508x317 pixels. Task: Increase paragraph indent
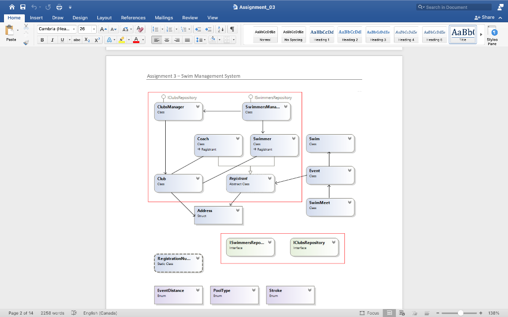[208, 29]
